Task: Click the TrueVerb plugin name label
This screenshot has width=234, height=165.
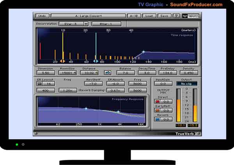Action: [184, 134]
